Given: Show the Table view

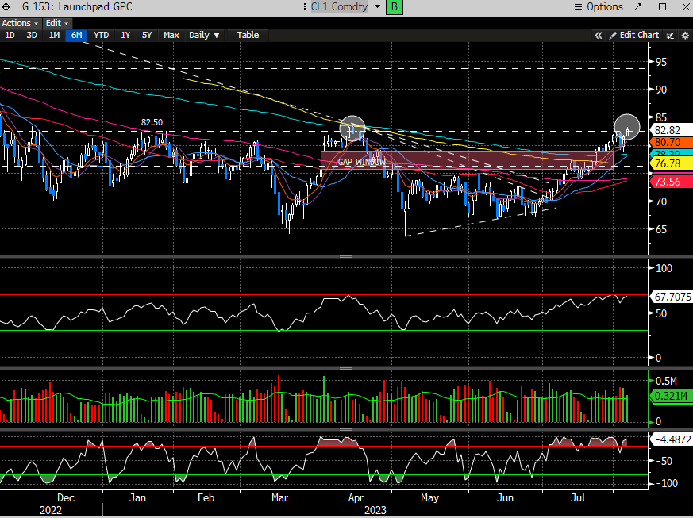Looking at the screenshot, I should (x=248, y=36).
